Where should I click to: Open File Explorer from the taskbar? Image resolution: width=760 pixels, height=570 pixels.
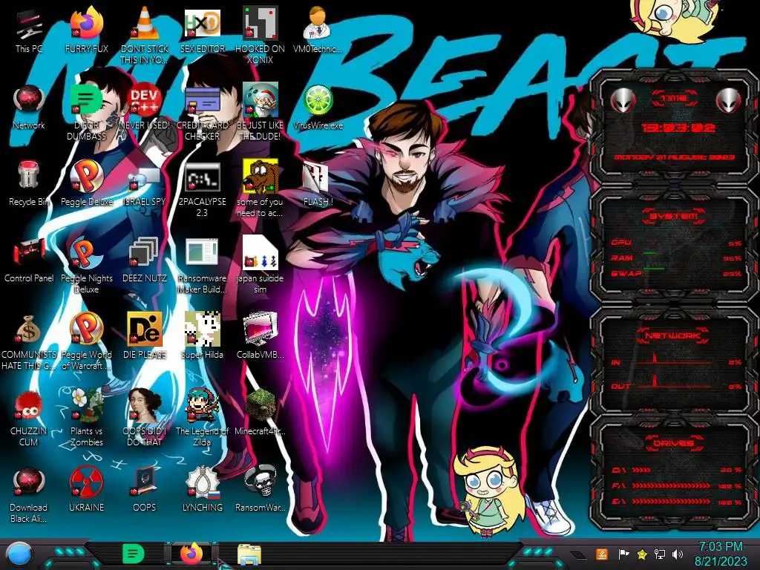point(249,554)
